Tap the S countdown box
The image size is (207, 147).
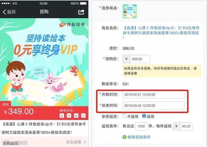[83, 116]
